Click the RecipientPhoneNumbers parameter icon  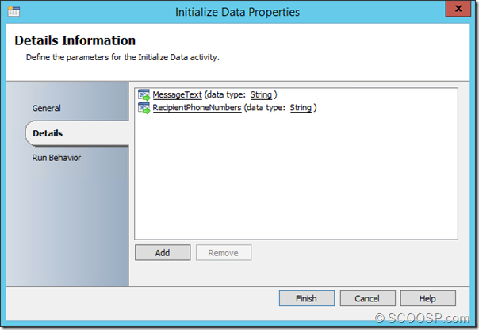[x=144, y=108]
